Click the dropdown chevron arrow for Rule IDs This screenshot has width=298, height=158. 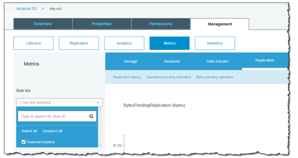(98, 103)
